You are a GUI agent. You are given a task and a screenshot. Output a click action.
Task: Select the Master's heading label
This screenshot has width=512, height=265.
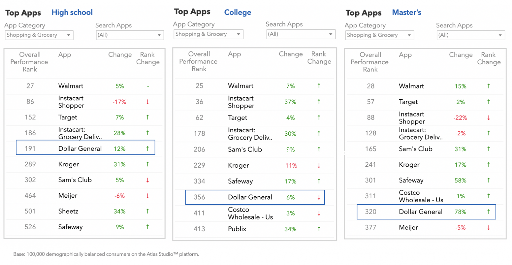406,12
